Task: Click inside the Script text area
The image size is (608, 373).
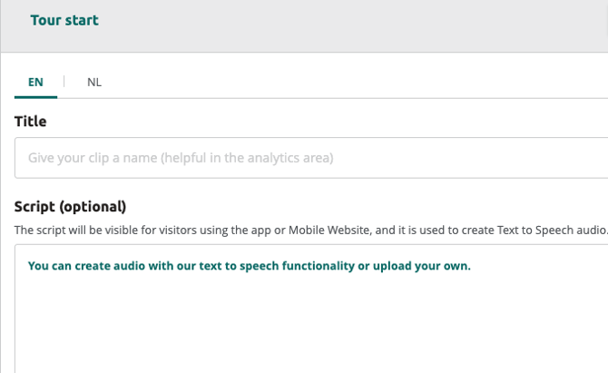Action: pyautogui.click(x=309, y=318)
